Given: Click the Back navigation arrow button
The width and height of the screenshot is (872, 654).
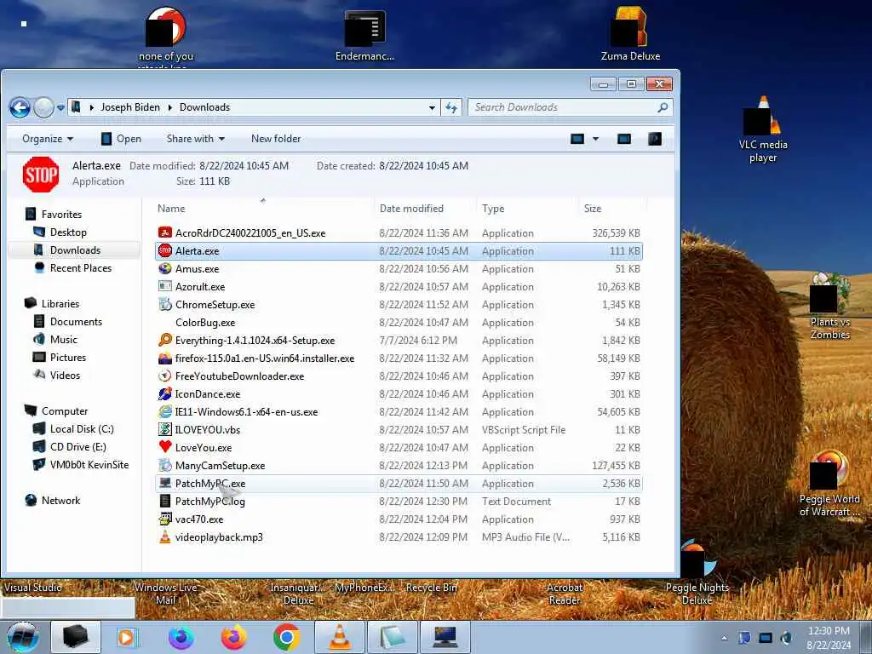Looking at the screenshot, I should point(20,107).
